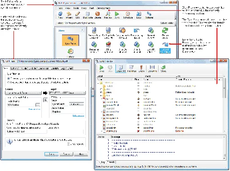
Task: Click the Delete toolbar icon
Action: (x=98, y=15)
